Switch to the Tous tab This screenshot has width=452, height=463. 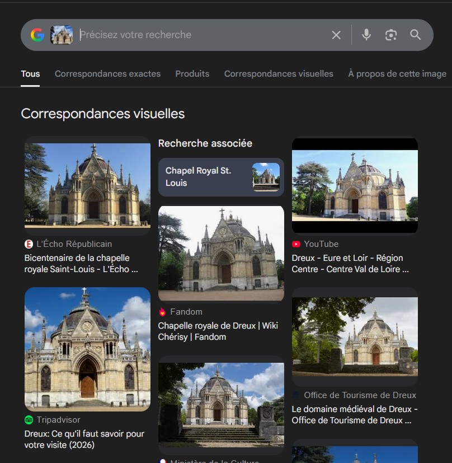point(30,74)
